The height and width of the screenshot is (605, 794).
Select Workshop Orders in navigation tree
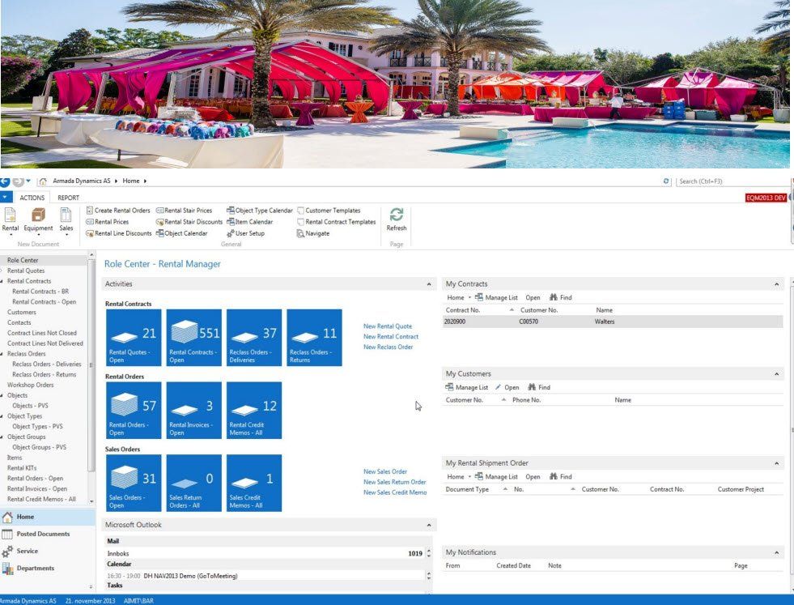31,385
